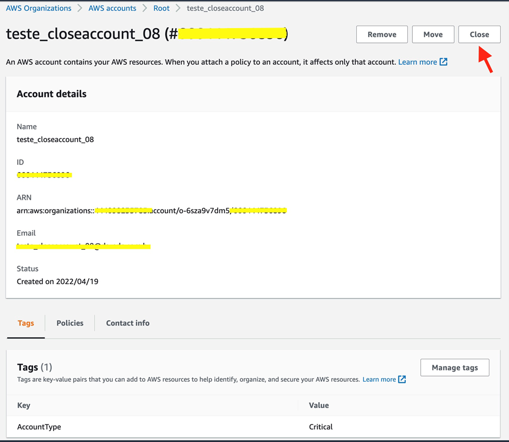
Task: Select the Tags tab
Action: [26, 323]
